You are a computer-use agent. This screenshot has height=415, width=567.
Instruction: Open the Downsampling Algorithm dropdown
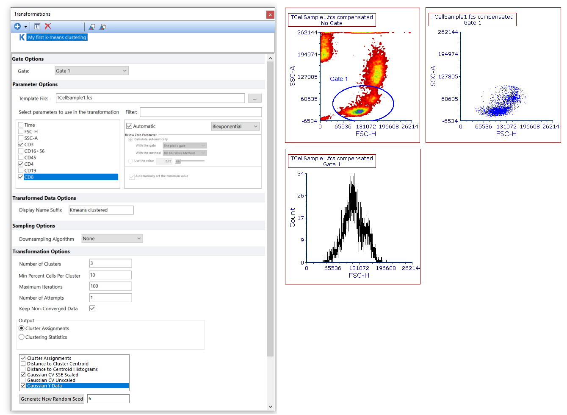click(112, 239)
